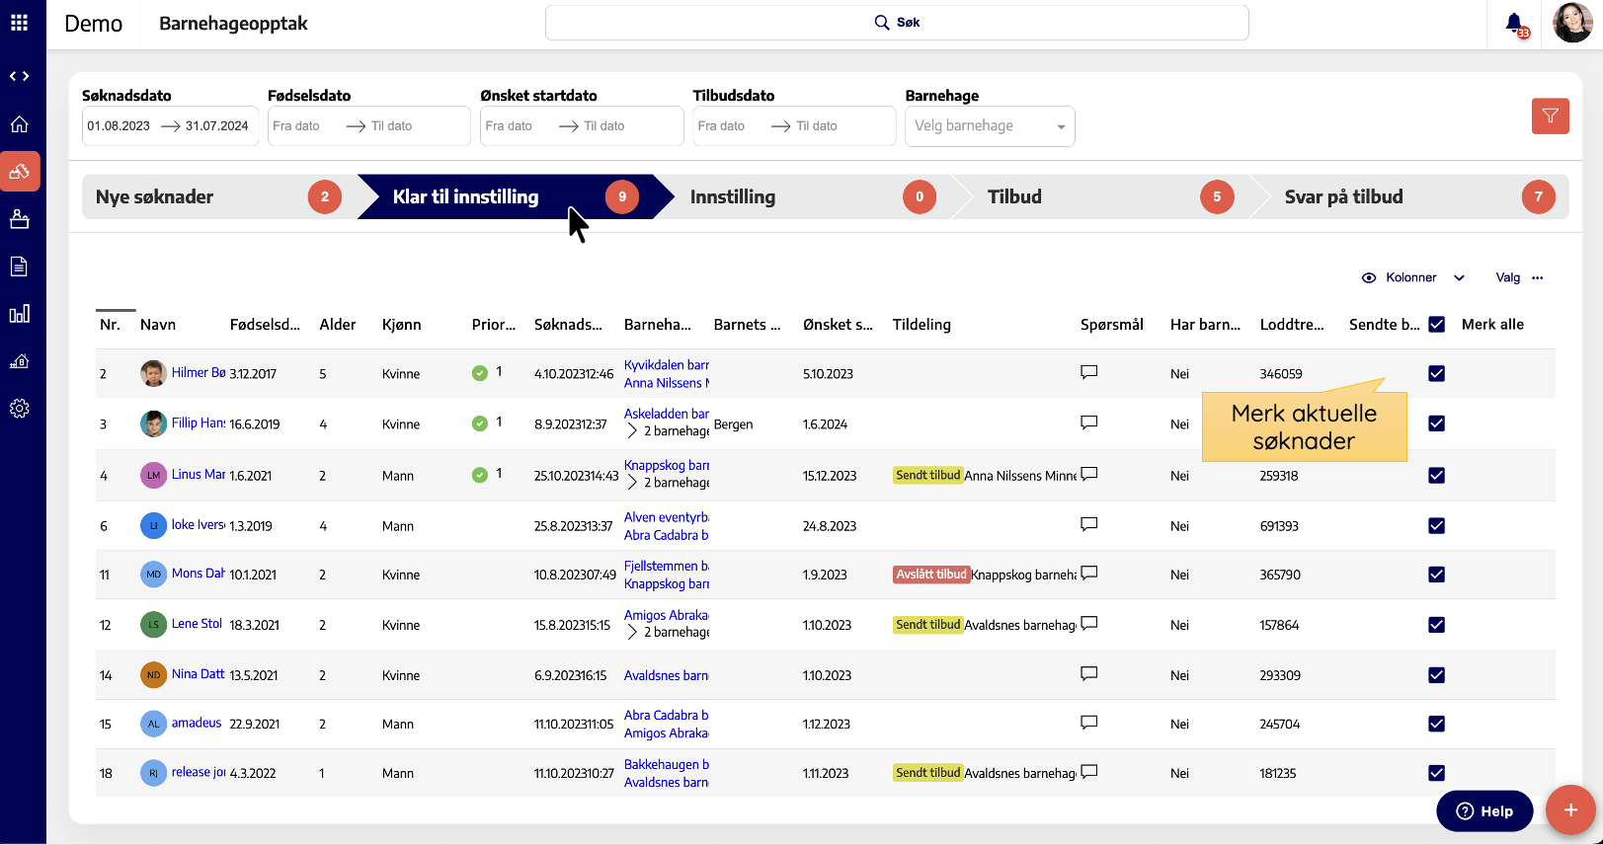Viewport: 1603px width, 845px height.
Task: Open the settings gear sidebar icon
Action: [19, 409]
